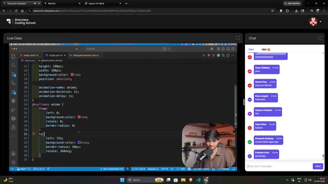Viewport: 328px width, 184px height.
Task: Click the Windows taskbar Search box
Action: click(145, 180)
